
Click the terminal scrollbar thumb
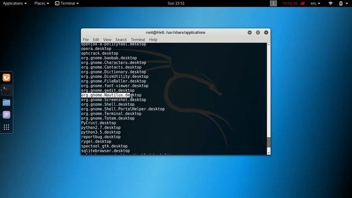[268, 142]
